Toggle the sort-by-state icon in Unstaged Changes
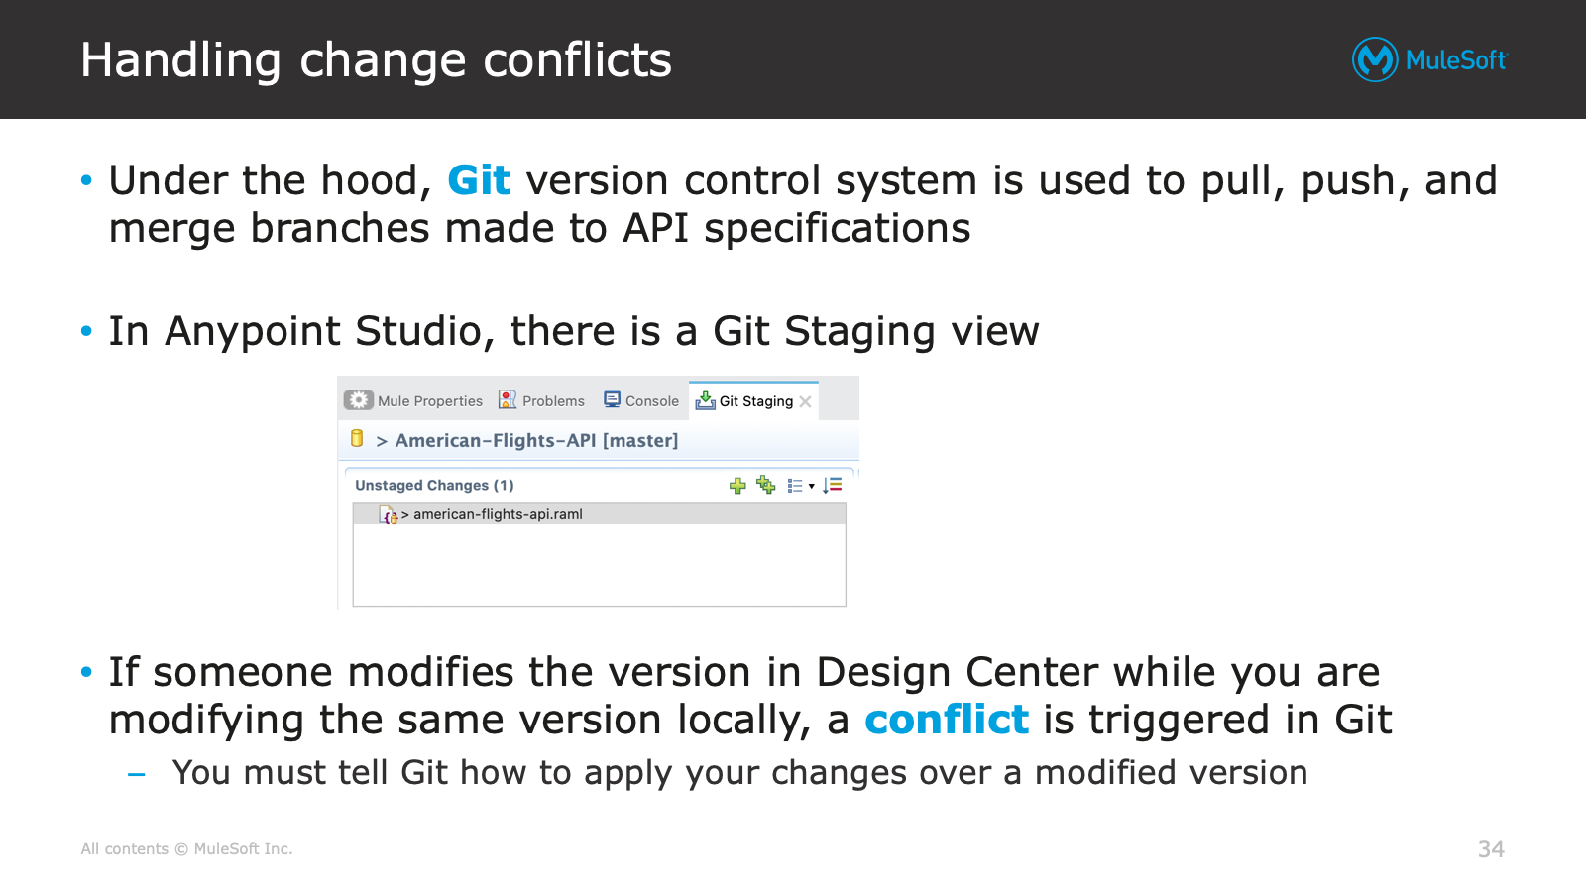Viewport: 1586px width, 892px height. [833, 485]
